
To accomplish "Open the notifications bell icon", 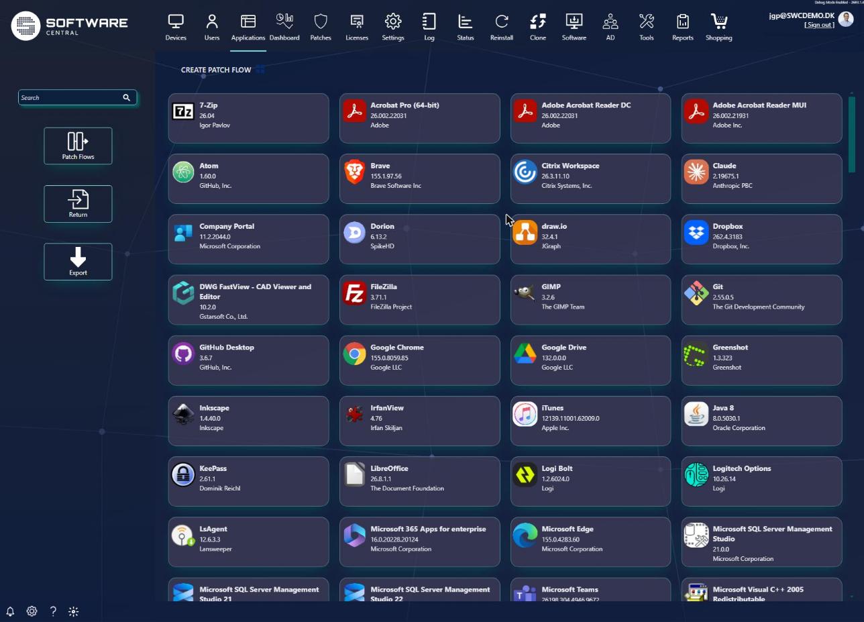I will [10, 611].
